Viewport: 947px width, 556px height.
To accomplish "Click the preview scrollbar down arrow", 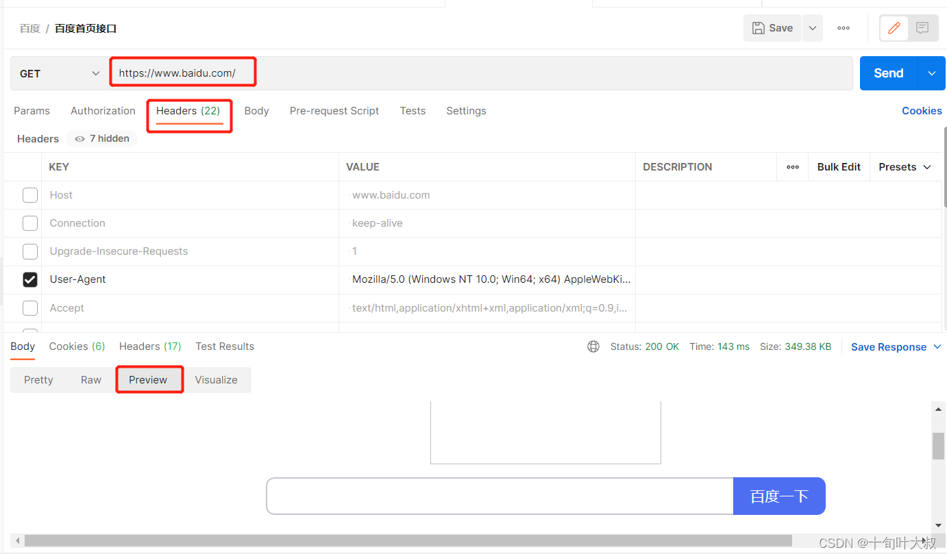I will 938,525.
